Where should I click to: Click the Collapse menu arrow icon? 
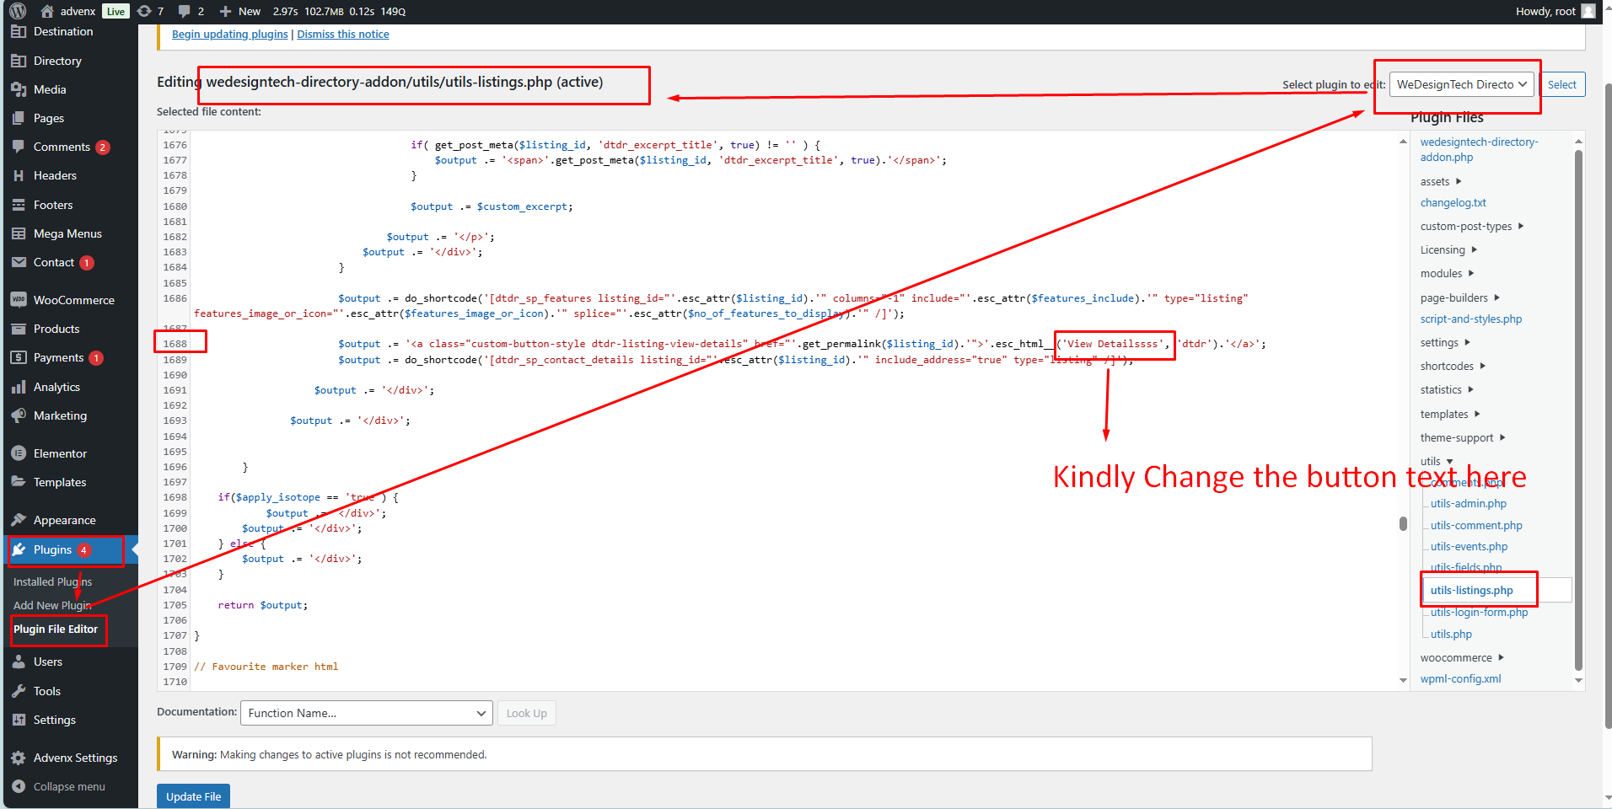coord(19,786)
